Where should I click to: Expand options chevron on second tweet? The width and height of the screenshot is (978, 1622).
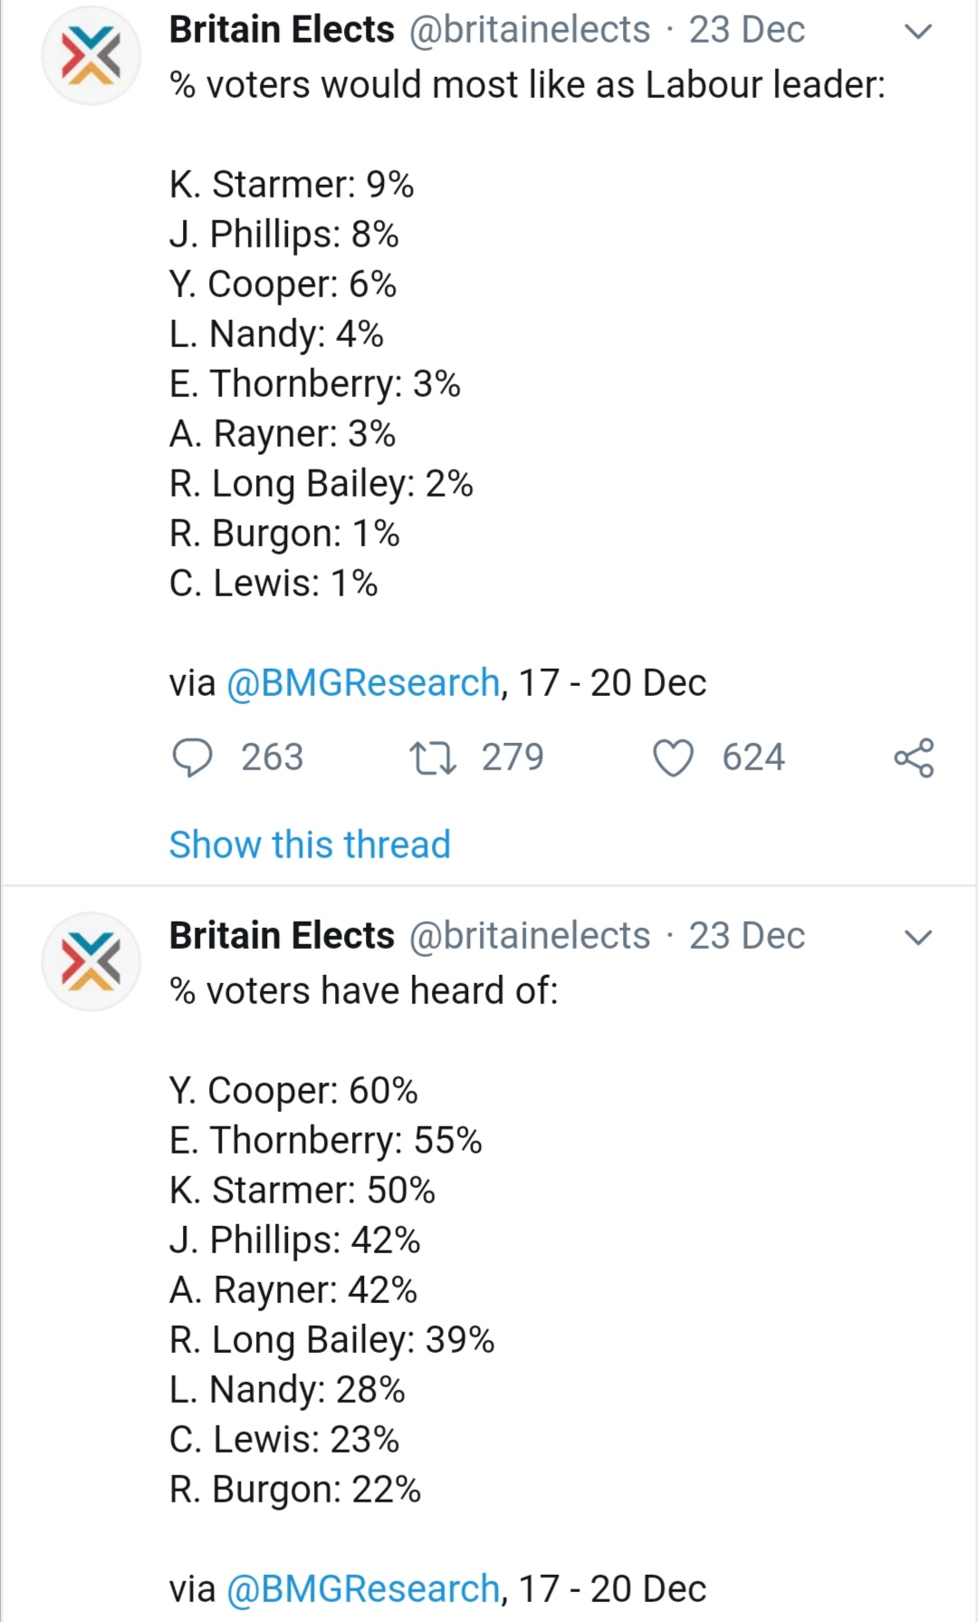point(918,938)
